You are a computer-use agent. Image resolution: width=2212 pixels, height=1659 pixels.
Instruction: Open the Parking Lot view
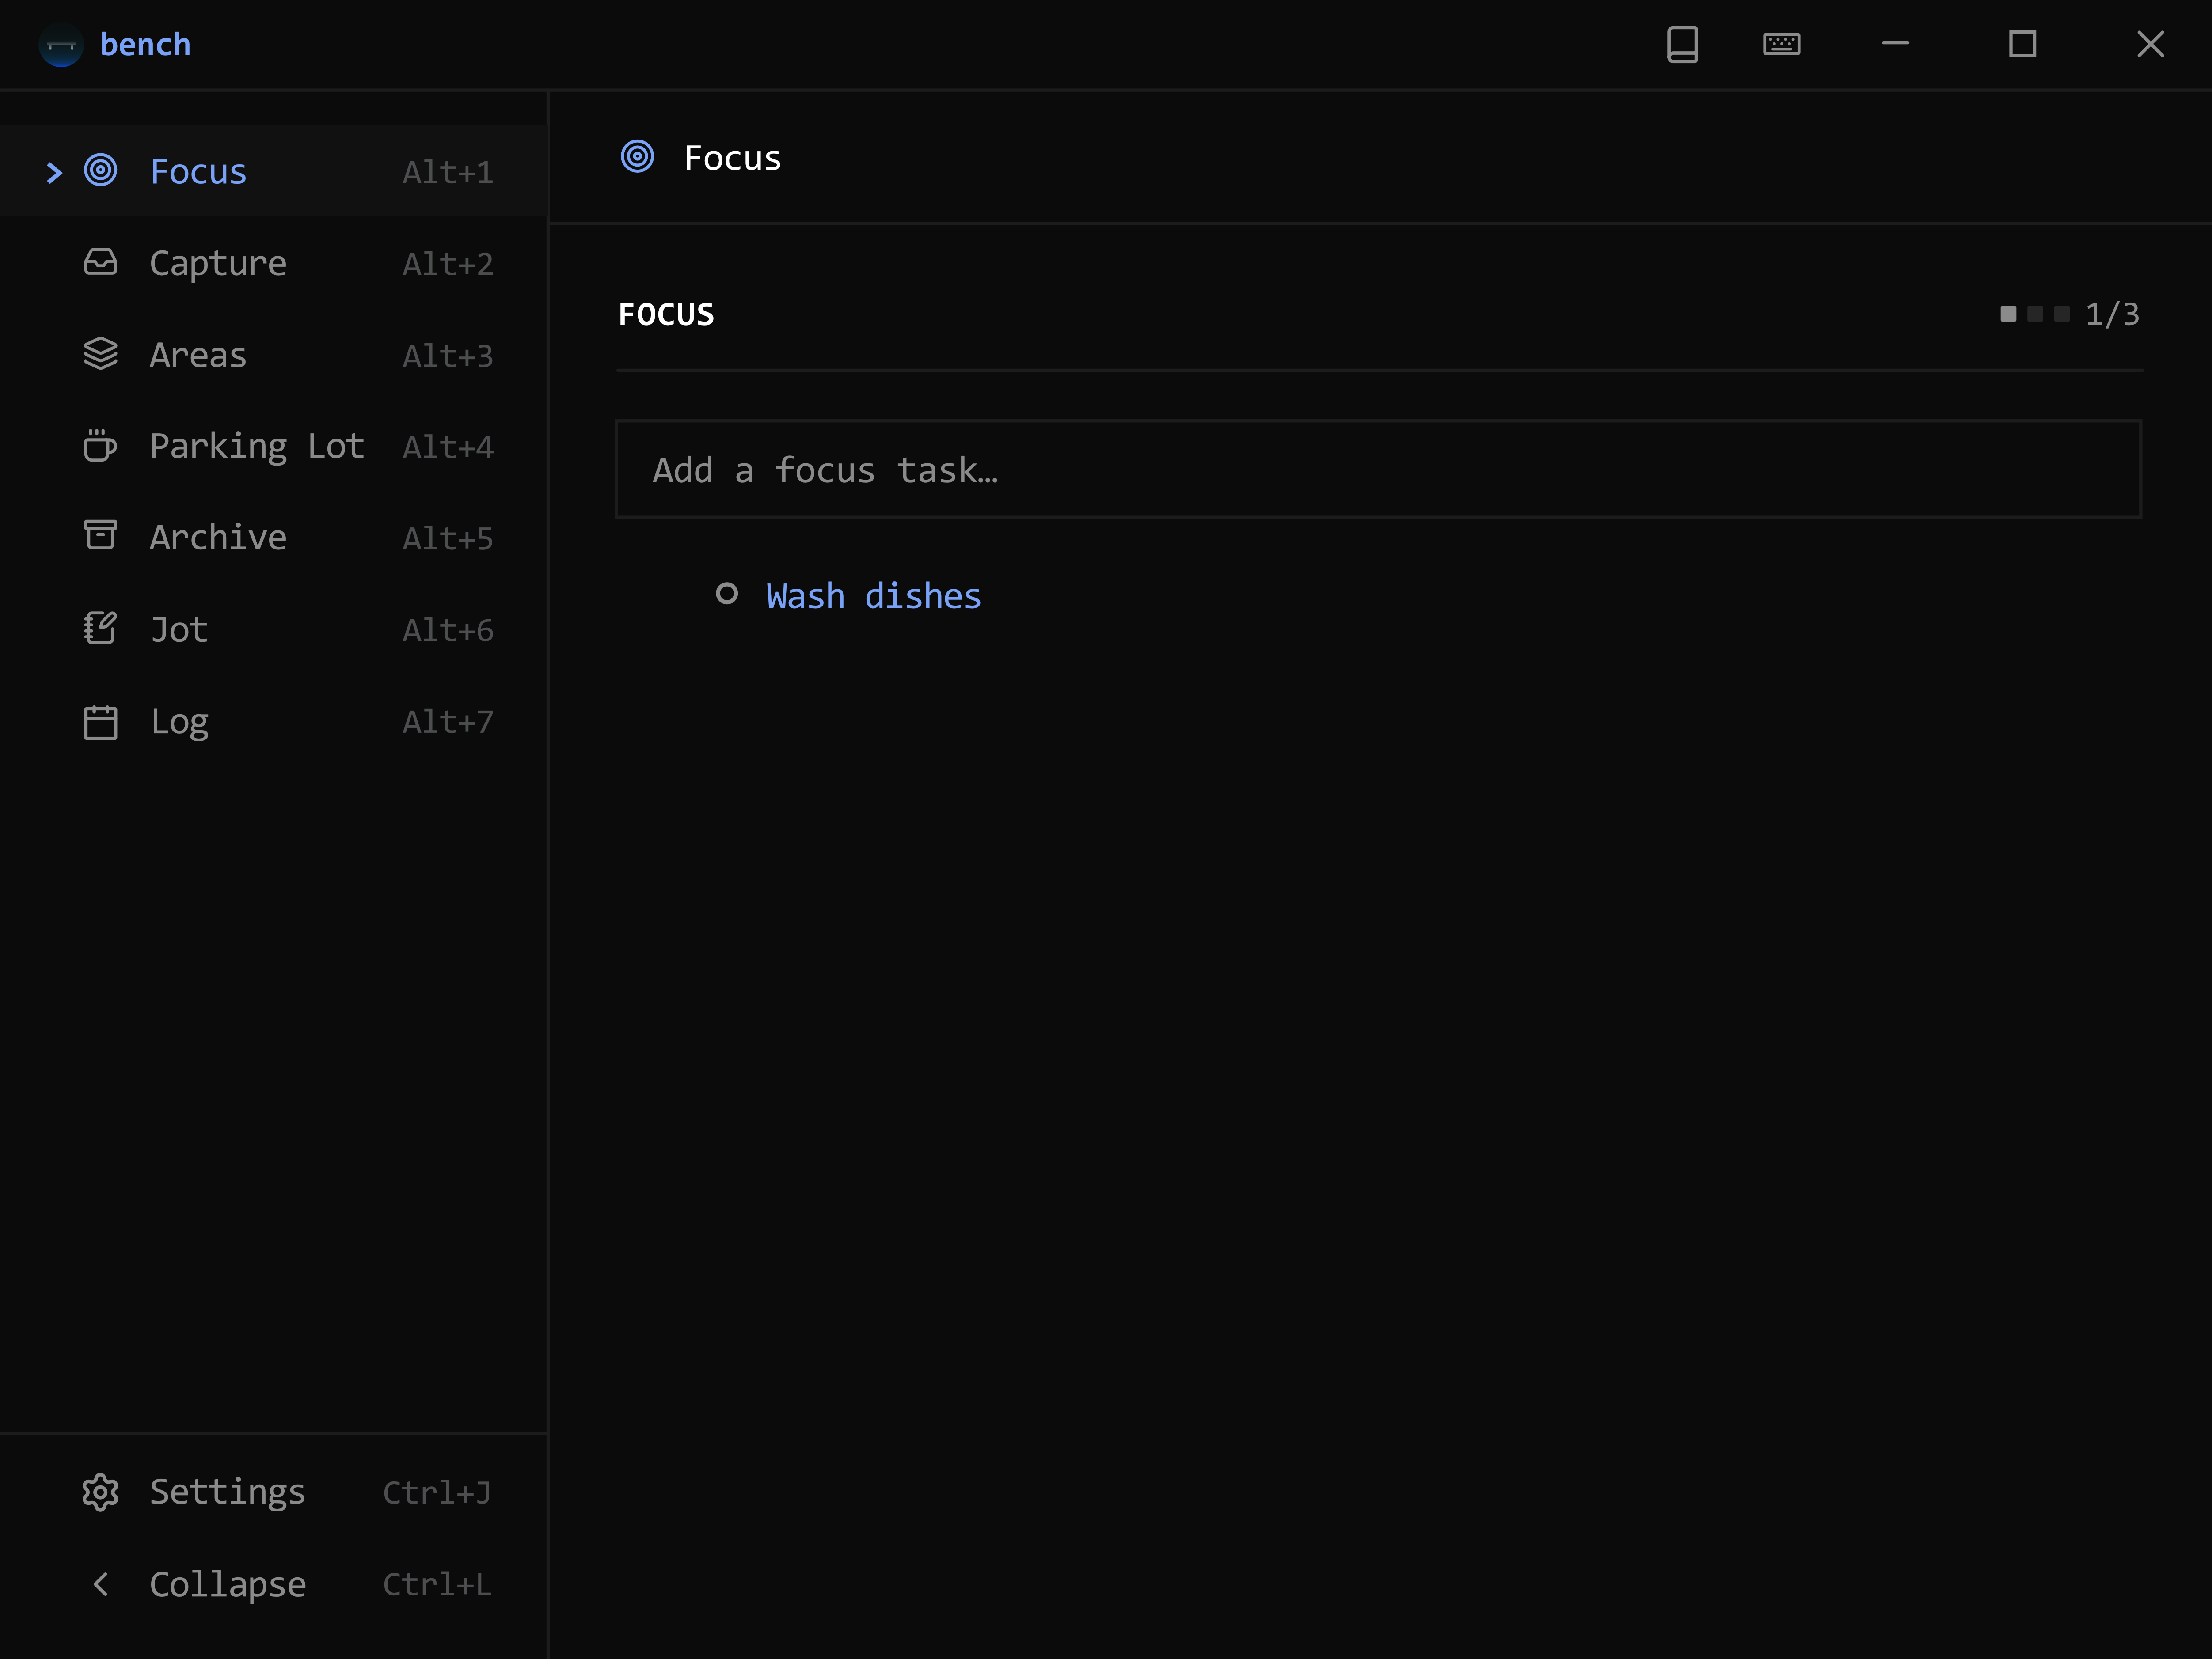274,446
